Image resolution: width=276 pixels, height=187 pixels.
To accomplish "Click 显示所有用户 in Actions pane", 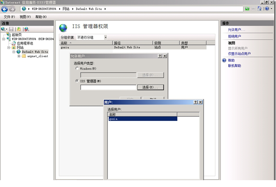I will coord(237,48).
